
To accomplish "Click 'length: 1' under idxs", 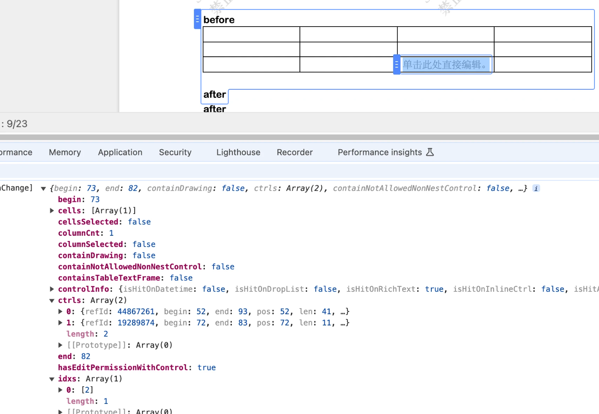I will 87,401.
